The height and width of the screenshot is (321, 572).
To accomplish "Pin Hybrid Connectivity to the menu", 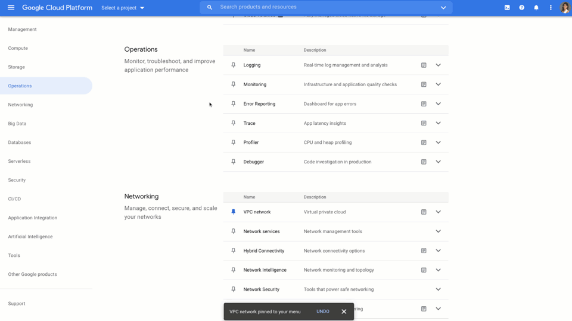I will (x=234, y=251).
